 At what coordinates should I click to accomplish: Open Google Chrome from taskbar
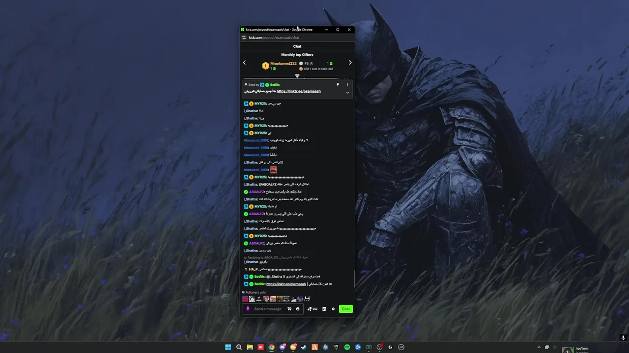[x=271, y=347]
